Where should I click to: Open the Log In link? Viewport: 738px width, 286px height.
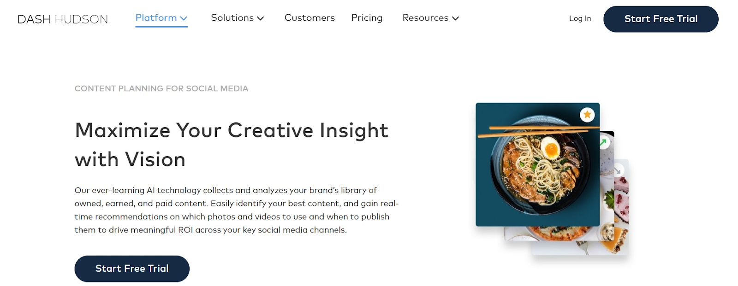click(x=580, y=18)
